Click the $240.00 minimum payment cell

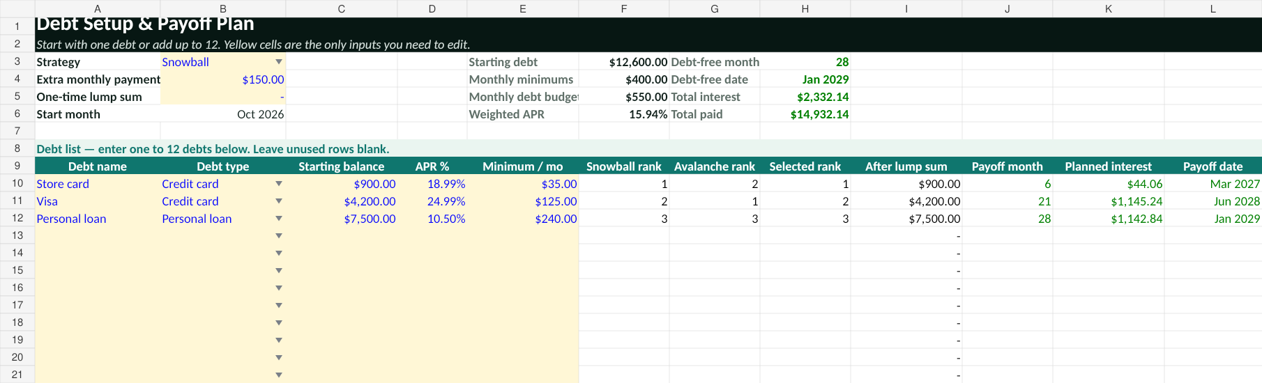click(523, 219)
